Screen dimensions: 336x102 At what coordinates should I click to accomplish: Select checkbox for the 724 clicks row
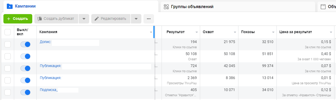tap(8, 68)
